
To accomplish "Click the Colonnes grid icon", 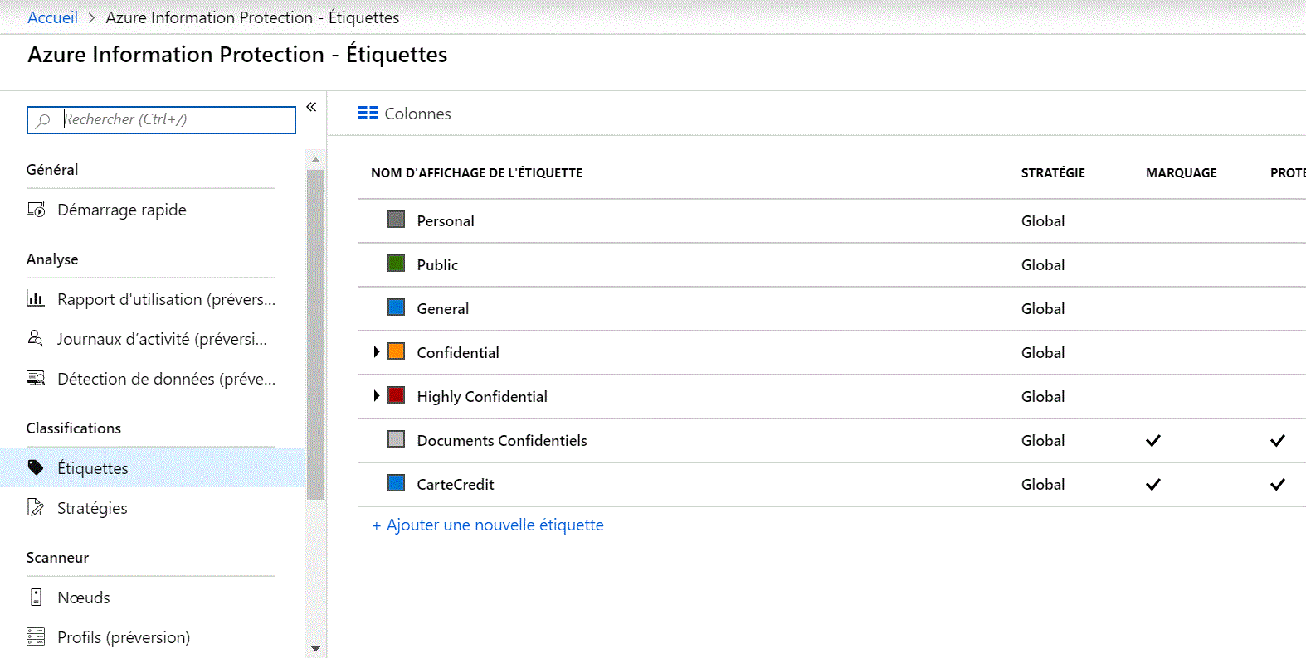I will (368, 113).
